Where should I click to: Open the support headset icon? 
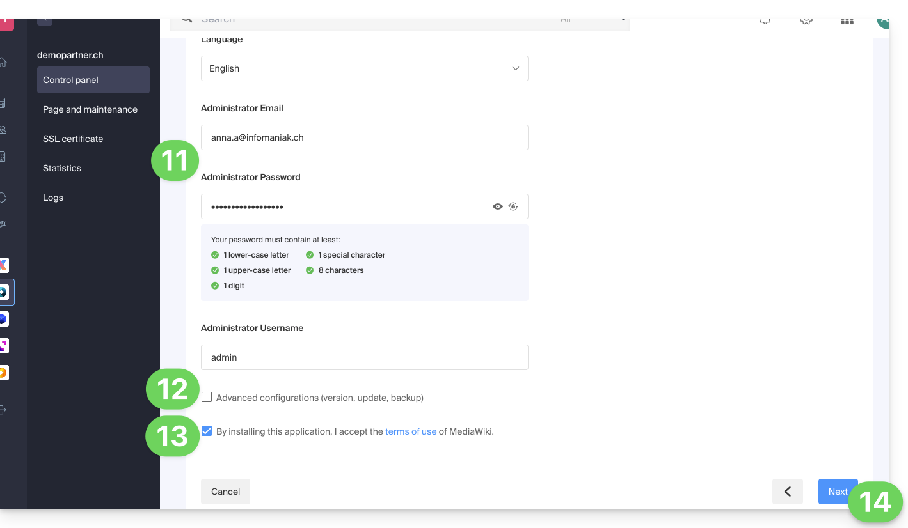tap(3, 198)
